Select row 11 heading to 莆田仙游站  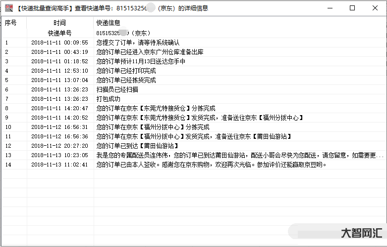click(x=193, y=136)
